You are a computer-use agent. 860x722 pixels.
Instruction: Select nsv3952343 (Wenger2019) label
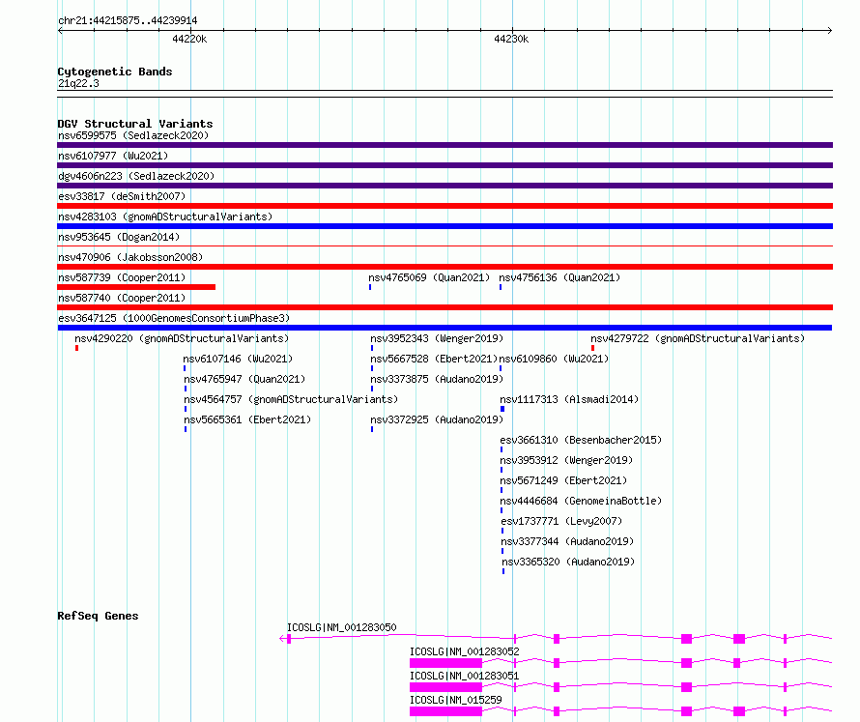pos(437,338)
